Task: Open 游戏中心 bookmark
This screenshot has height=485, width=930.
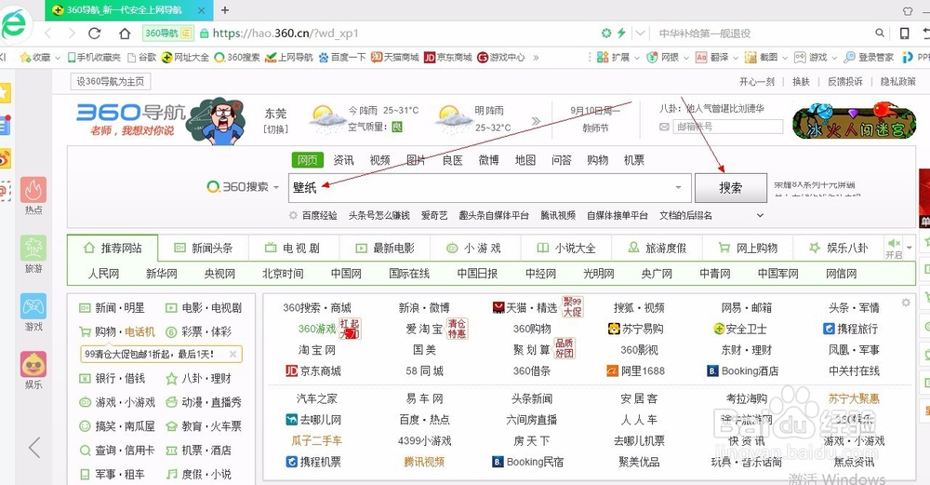Action: click(501, 57)
